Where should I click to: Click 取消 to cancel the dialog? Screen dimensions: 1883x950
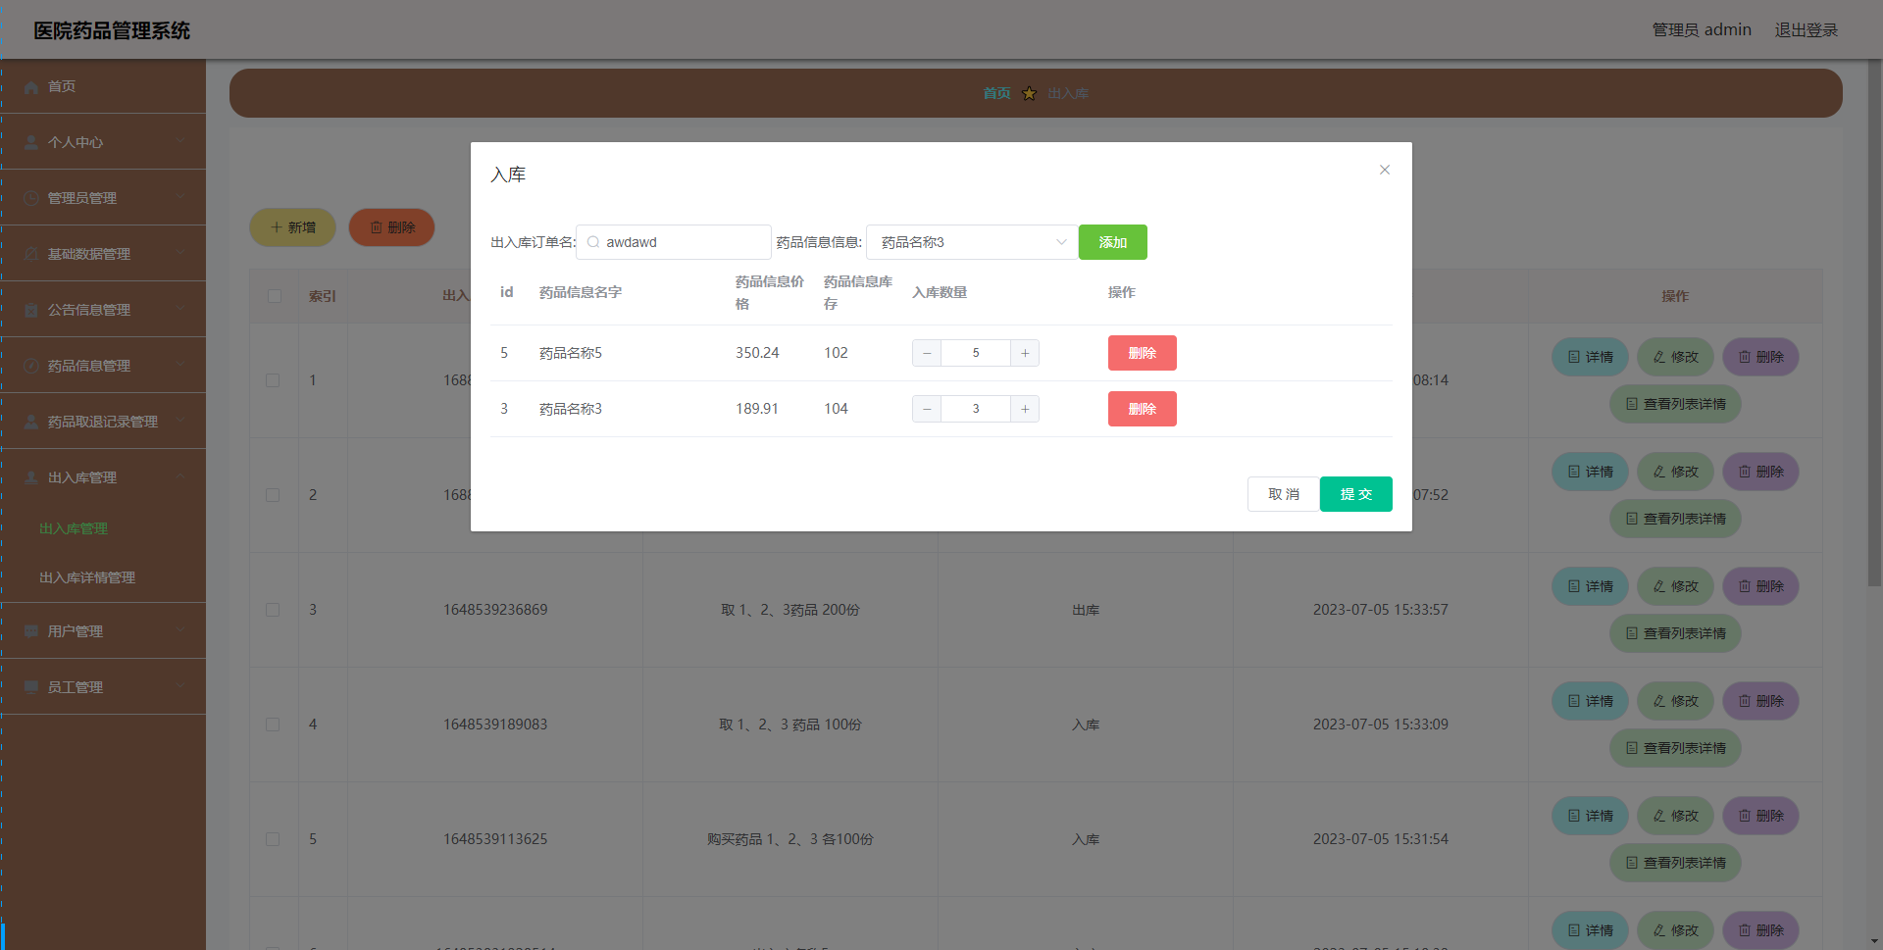point(1284,494)
